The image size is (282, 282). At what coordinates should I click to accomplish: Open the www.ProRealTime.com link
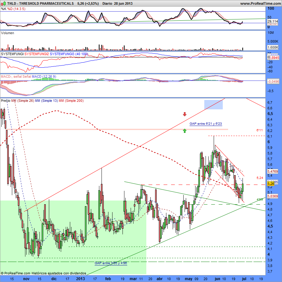pyautogui.click(x=260, y=3)
